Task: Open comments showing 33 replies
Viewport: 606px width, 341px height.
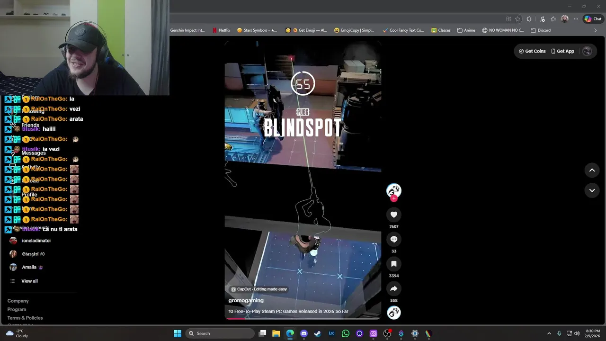Action: (x=393, y=239)
